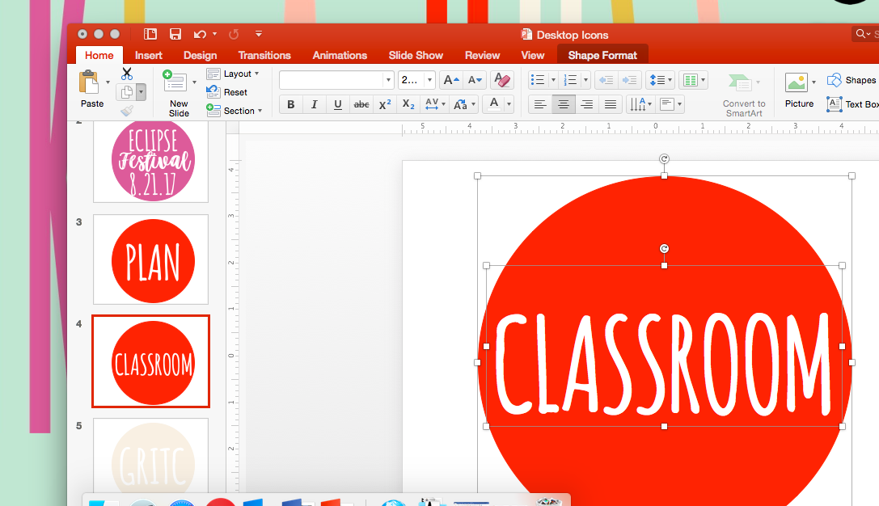Decrease the indent level

click(606, 80)
